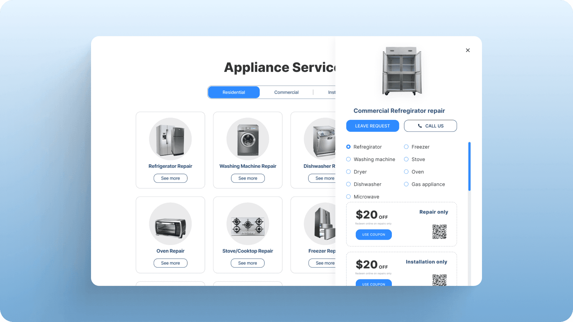
Task: Choose the Gas appliance radio option
Action: pos(406,184)
